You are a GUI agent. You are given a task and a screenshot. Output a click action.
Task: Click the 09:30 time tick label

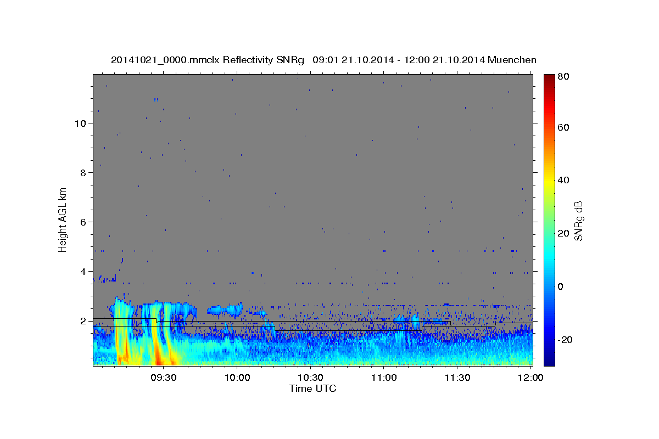164,378
